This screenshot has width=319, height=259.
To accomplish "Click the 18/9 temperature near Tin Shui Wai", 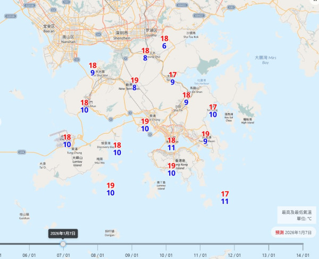I will (93, 69).
